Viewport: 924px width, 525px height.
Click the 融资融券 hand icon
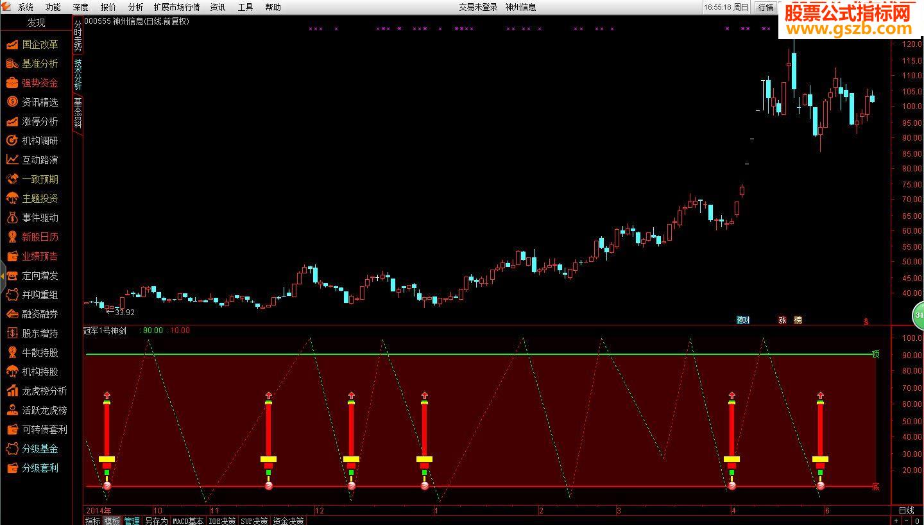click(12, 314)
